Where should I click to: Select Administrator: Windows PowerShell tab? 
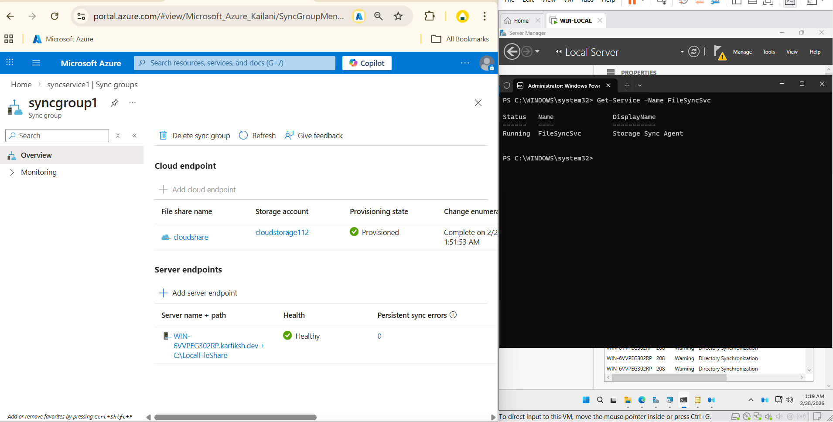[564, 85]
